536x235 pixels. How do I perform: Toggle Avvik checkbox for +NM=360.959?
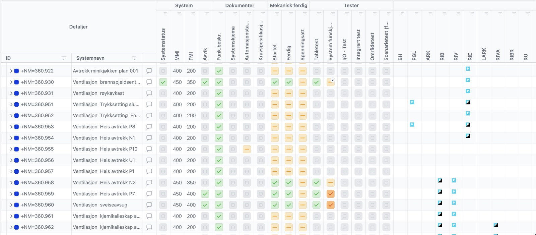tap(205, 194)
